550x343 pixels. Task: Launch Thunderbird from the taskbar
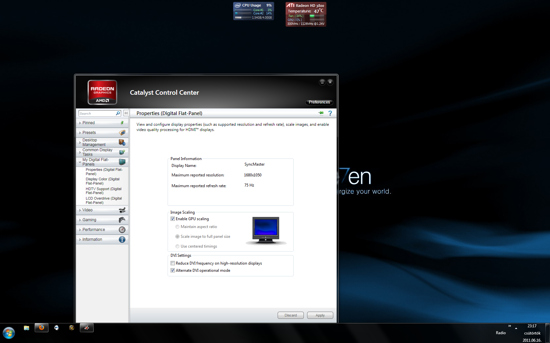57,328
